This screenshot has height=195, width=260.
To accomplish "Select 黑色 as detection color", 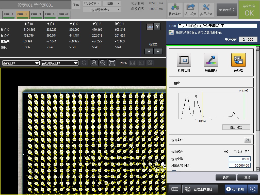I will click(240, 152).
